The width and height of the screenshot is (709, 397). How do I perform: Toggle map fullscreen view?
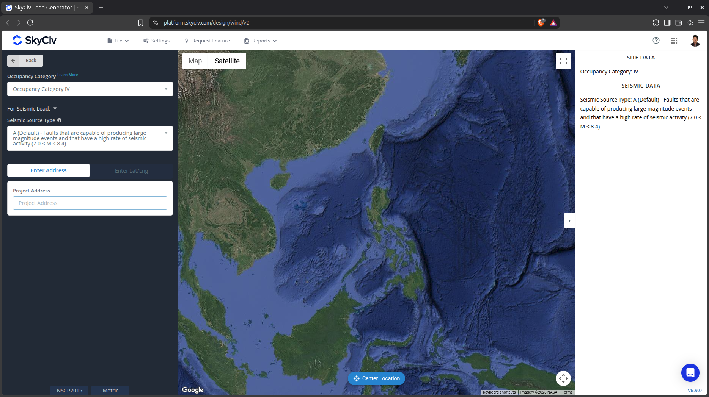[563, 61]
